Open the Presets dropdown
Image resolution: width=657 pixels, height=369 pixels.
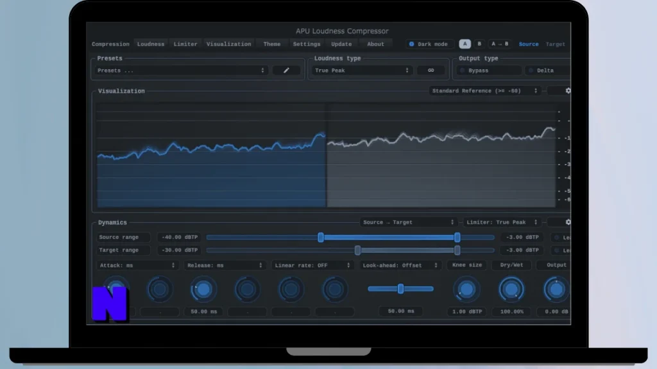(x=181, y=70)
